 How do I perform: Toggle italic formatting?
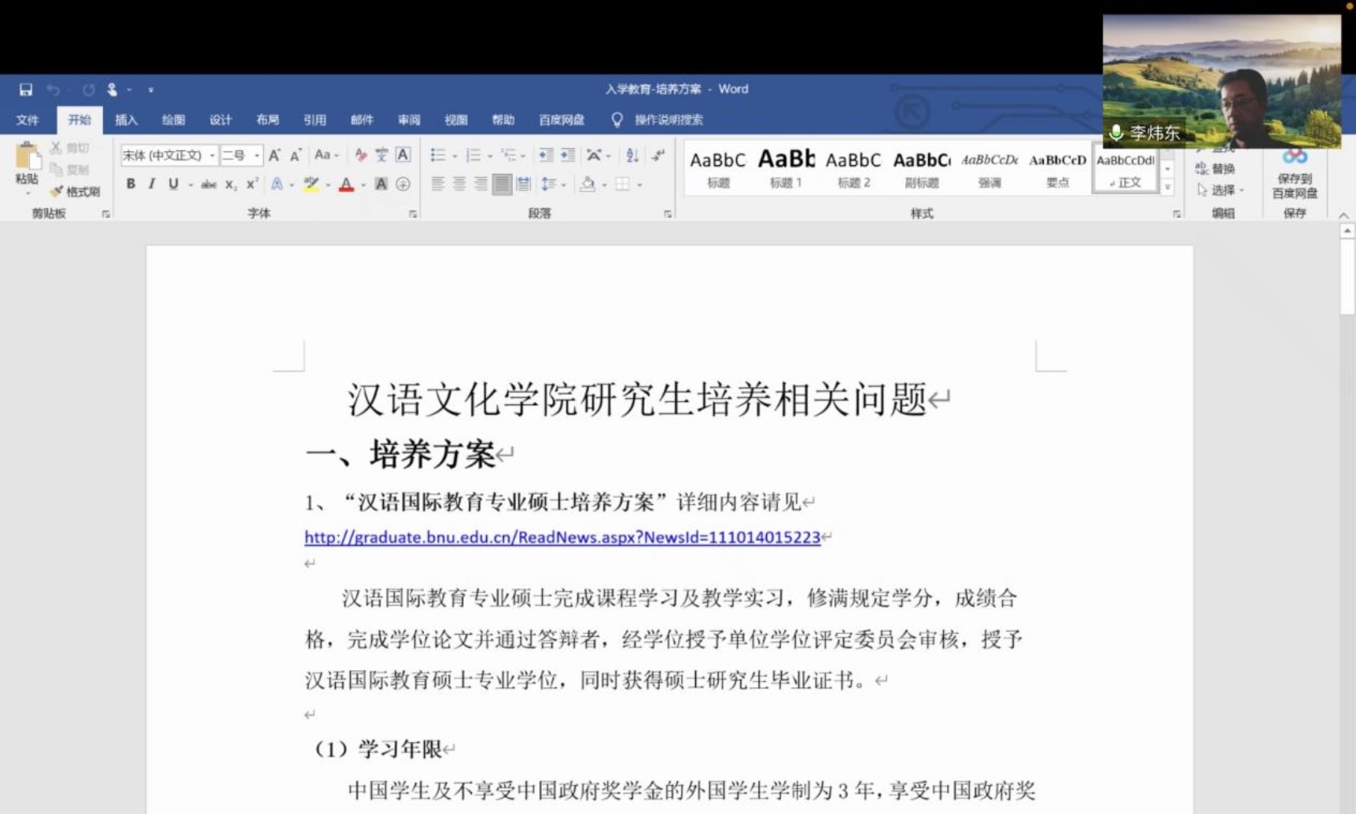coord(151,184)
